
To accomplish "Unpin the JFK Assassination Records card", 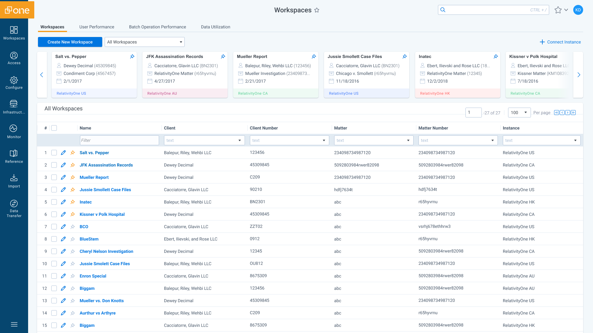I will 223,56.
